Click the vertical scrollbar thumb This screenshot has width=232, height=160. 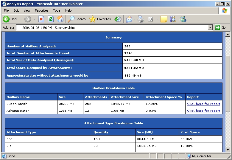tap(228, 83)
